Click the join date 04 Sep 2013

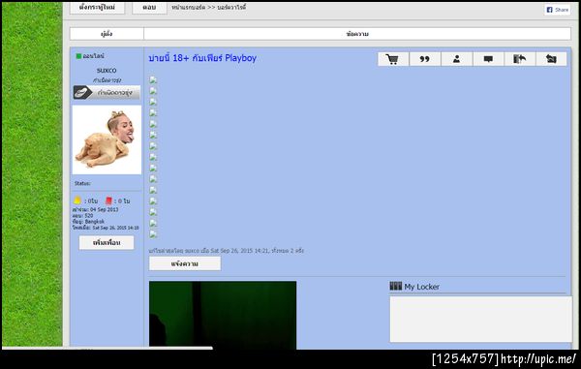[x=105, y=209]
